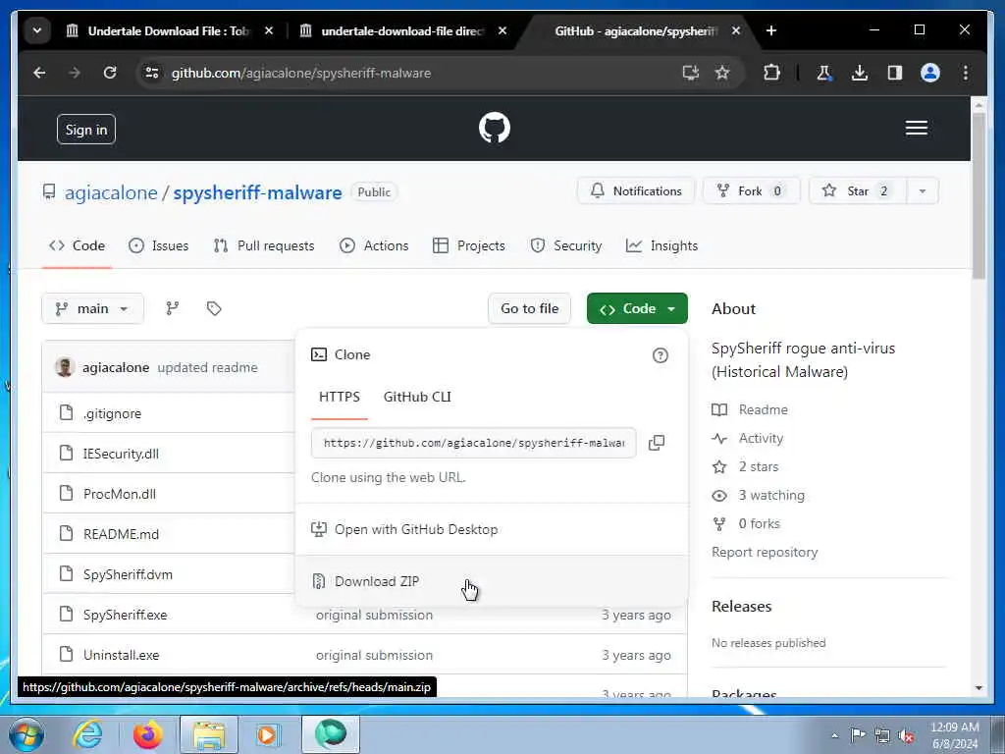Open the agiacalone owner link

[x=111, y=192]
